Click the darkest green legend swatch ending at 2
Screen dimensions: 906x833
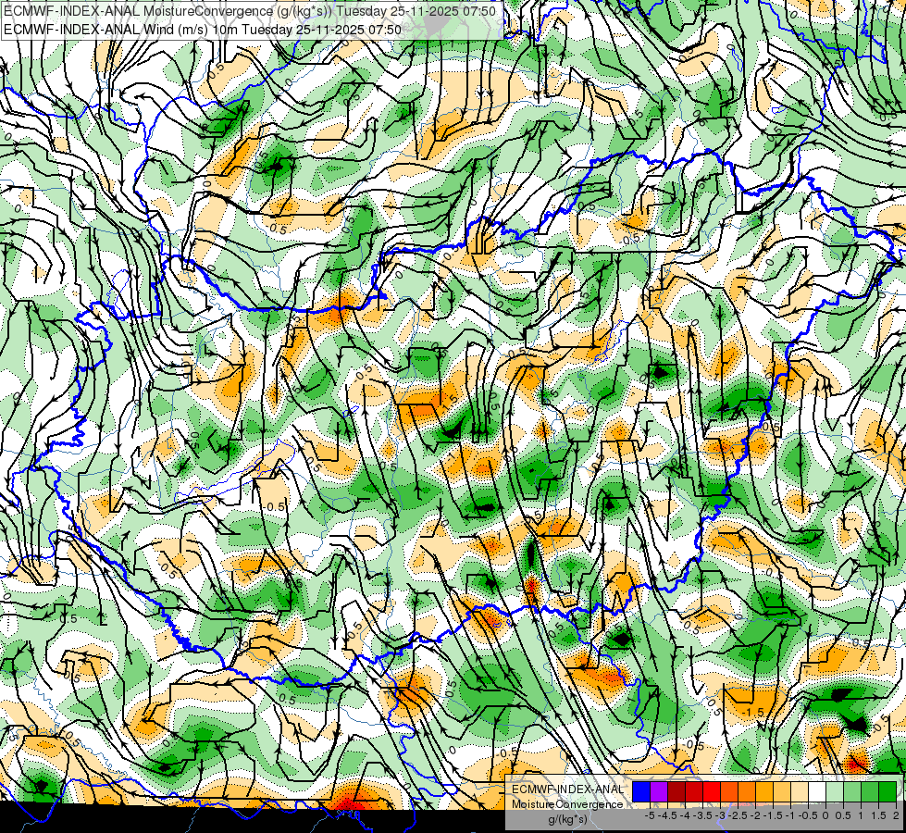tap(887, 791)
